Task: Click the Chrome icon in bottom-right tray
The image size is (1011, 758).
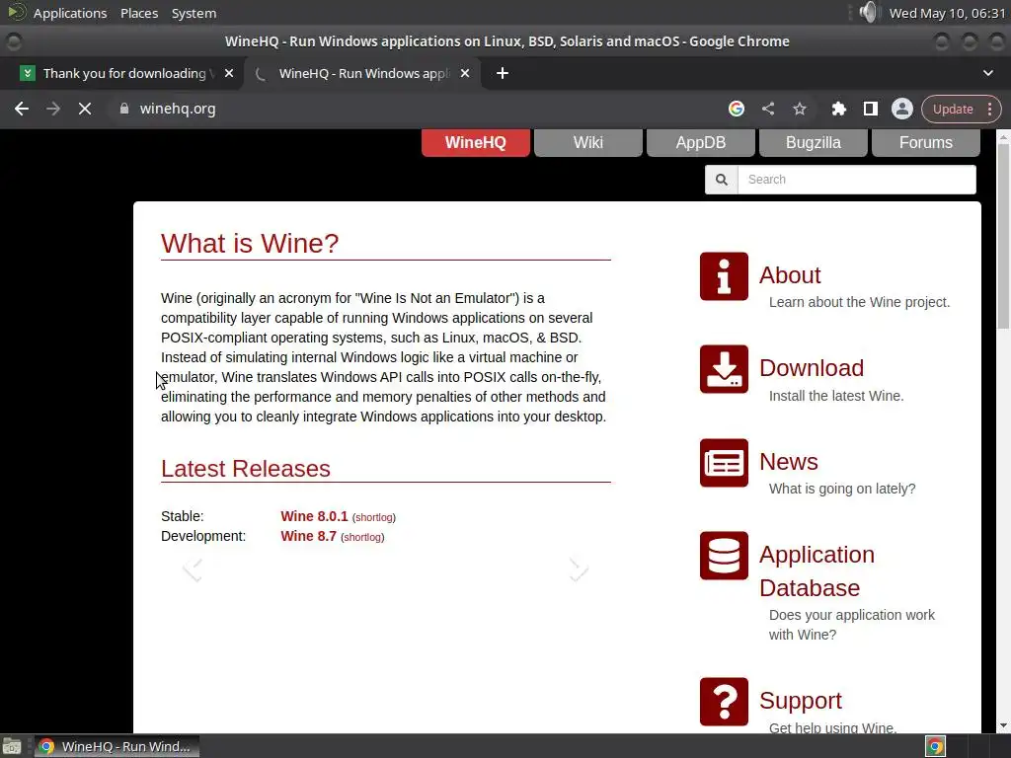Action: point(936,746)
